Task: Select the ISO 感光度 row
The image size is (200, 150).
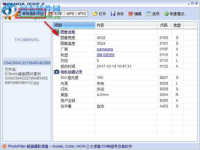Action: [x=125, y=78]
